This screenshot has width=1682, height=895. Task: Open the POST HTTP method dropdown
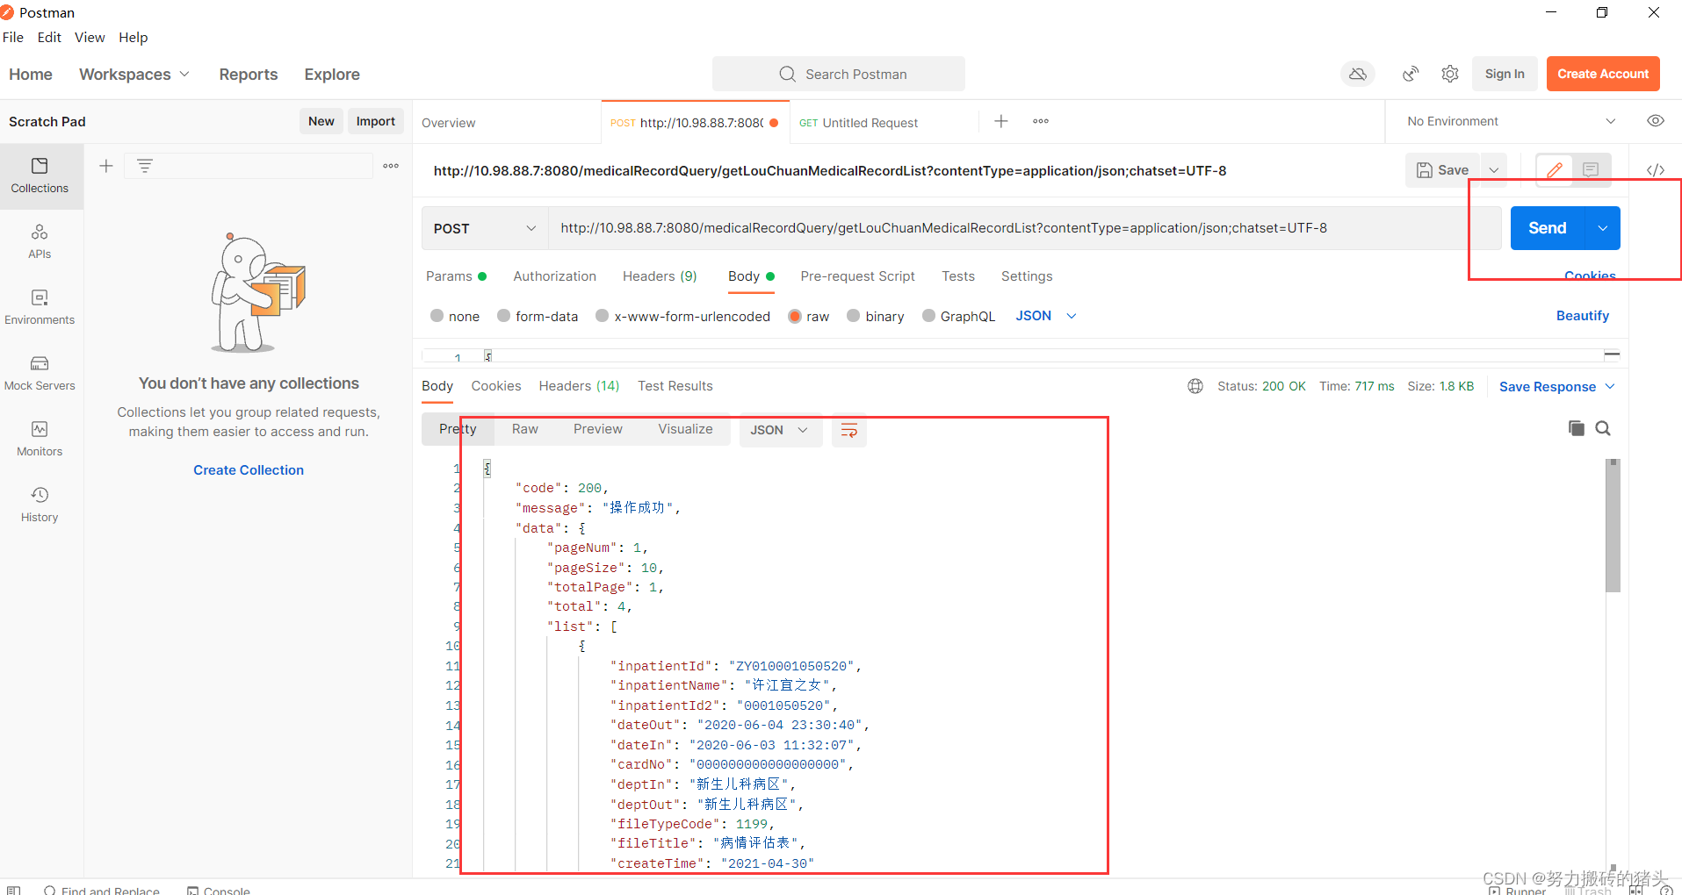point(484,228)
